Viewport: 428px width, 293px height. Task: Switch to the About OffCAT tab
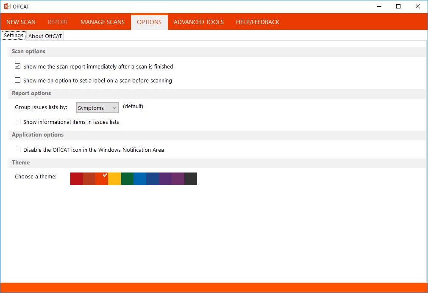[x=45, y=36]
